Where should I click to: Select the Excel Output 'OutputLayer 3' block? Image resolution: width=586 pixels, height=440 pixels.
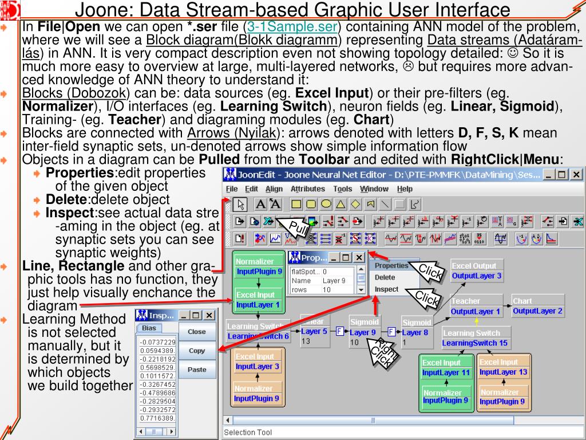coord(477,271)
